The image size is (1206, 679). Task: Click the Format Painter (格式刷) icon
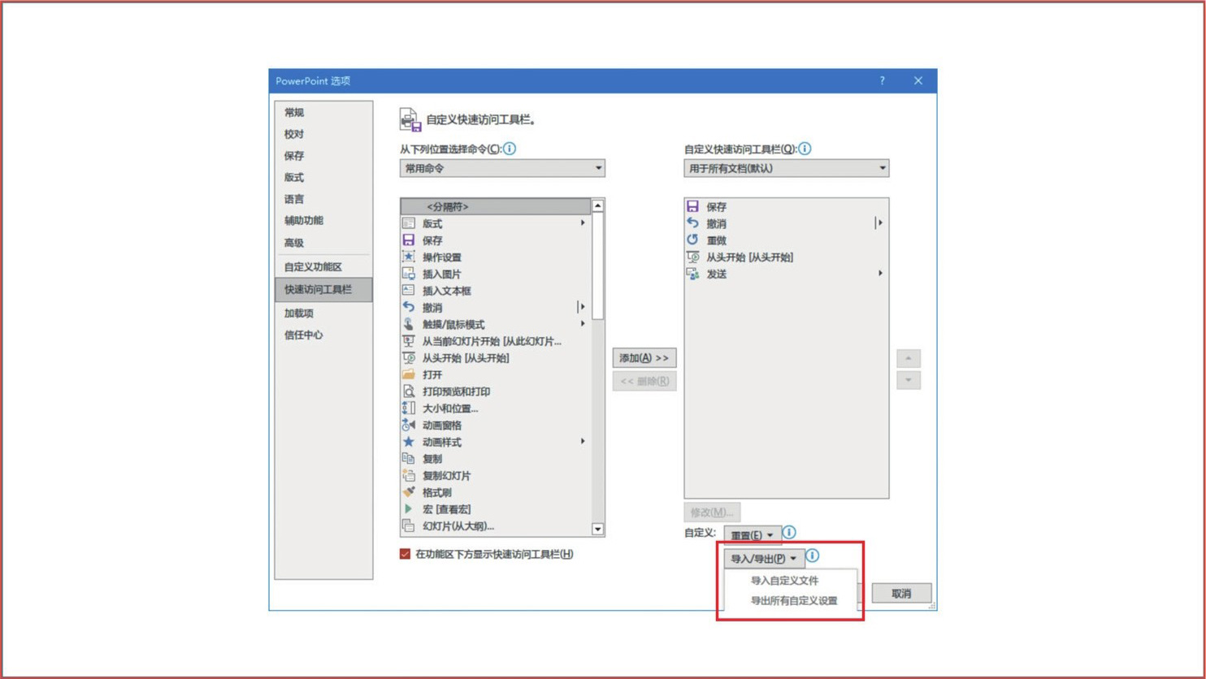[x=409, y=492]
